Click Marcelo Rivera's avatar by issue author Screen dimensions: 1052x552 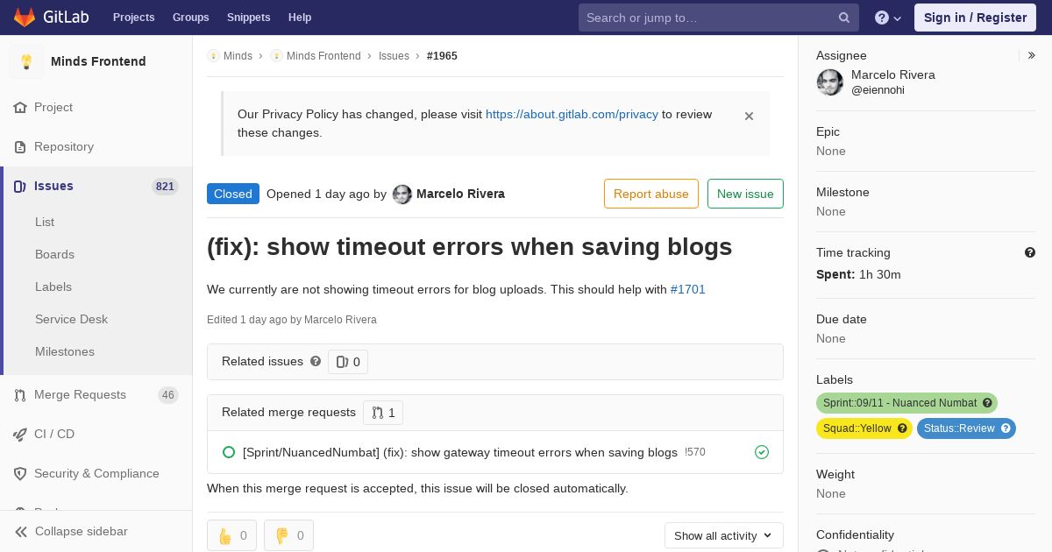[x=402, y=195]
